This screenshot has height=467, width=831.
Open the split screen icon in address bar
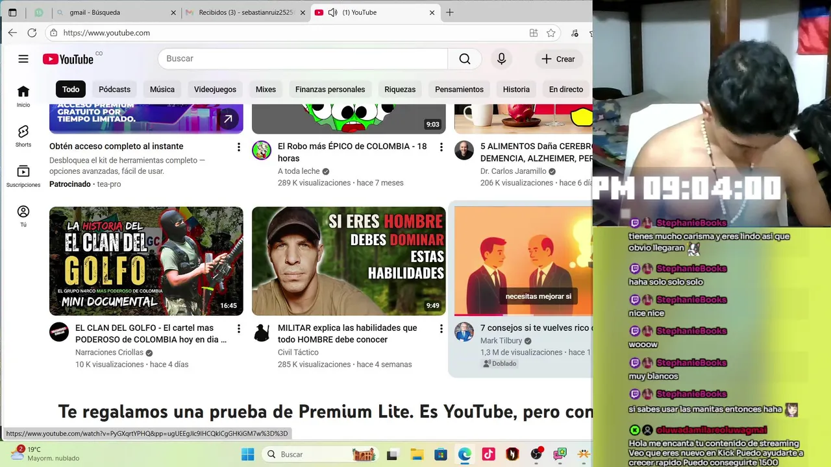[x=533, y=33]
